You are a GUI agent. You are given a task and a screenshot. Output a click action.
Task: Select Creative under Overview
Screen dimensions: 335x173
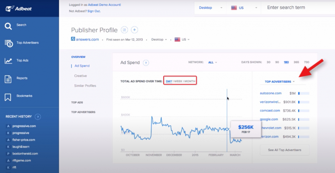coord(80,76)
